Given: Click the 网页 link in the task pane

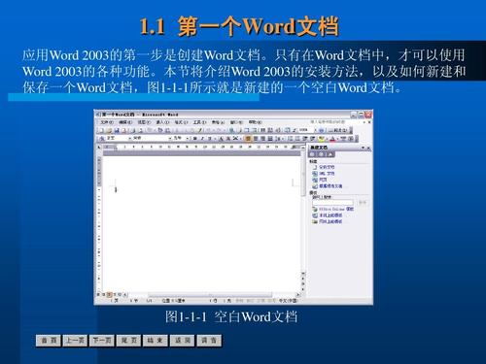Looking at the screenshot, I should point(323,180).
